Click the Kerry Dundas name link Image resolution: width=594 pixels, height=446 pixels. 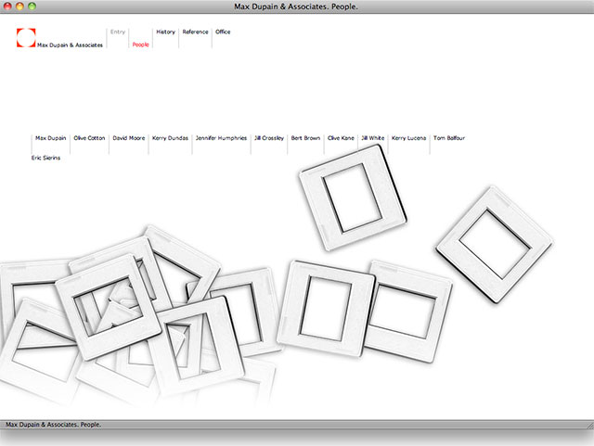tap(170, 138)
